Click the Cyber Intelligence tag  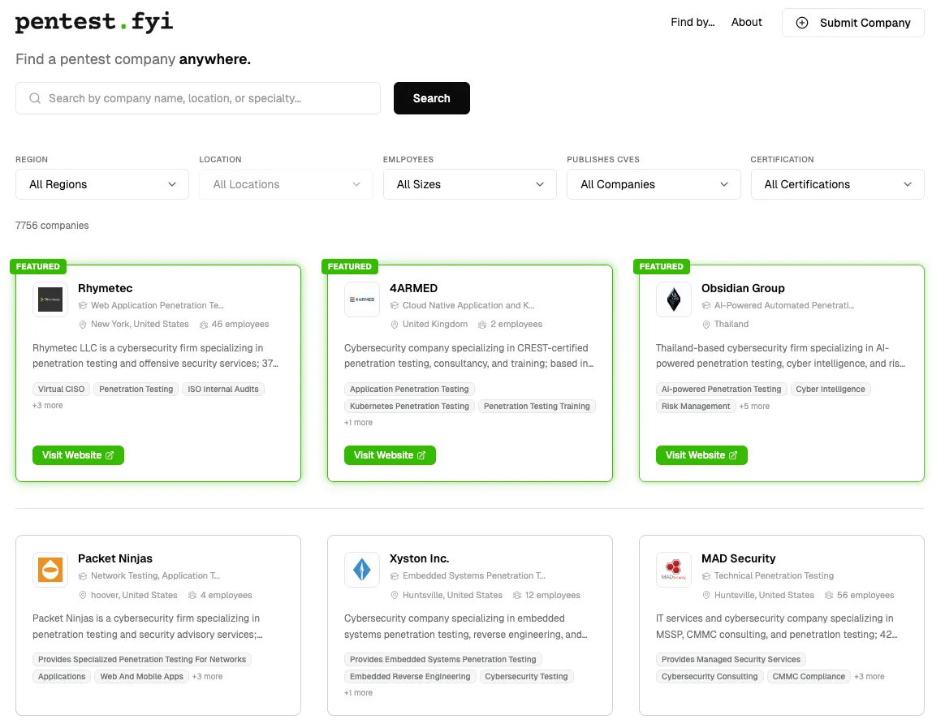click(831, 390)
